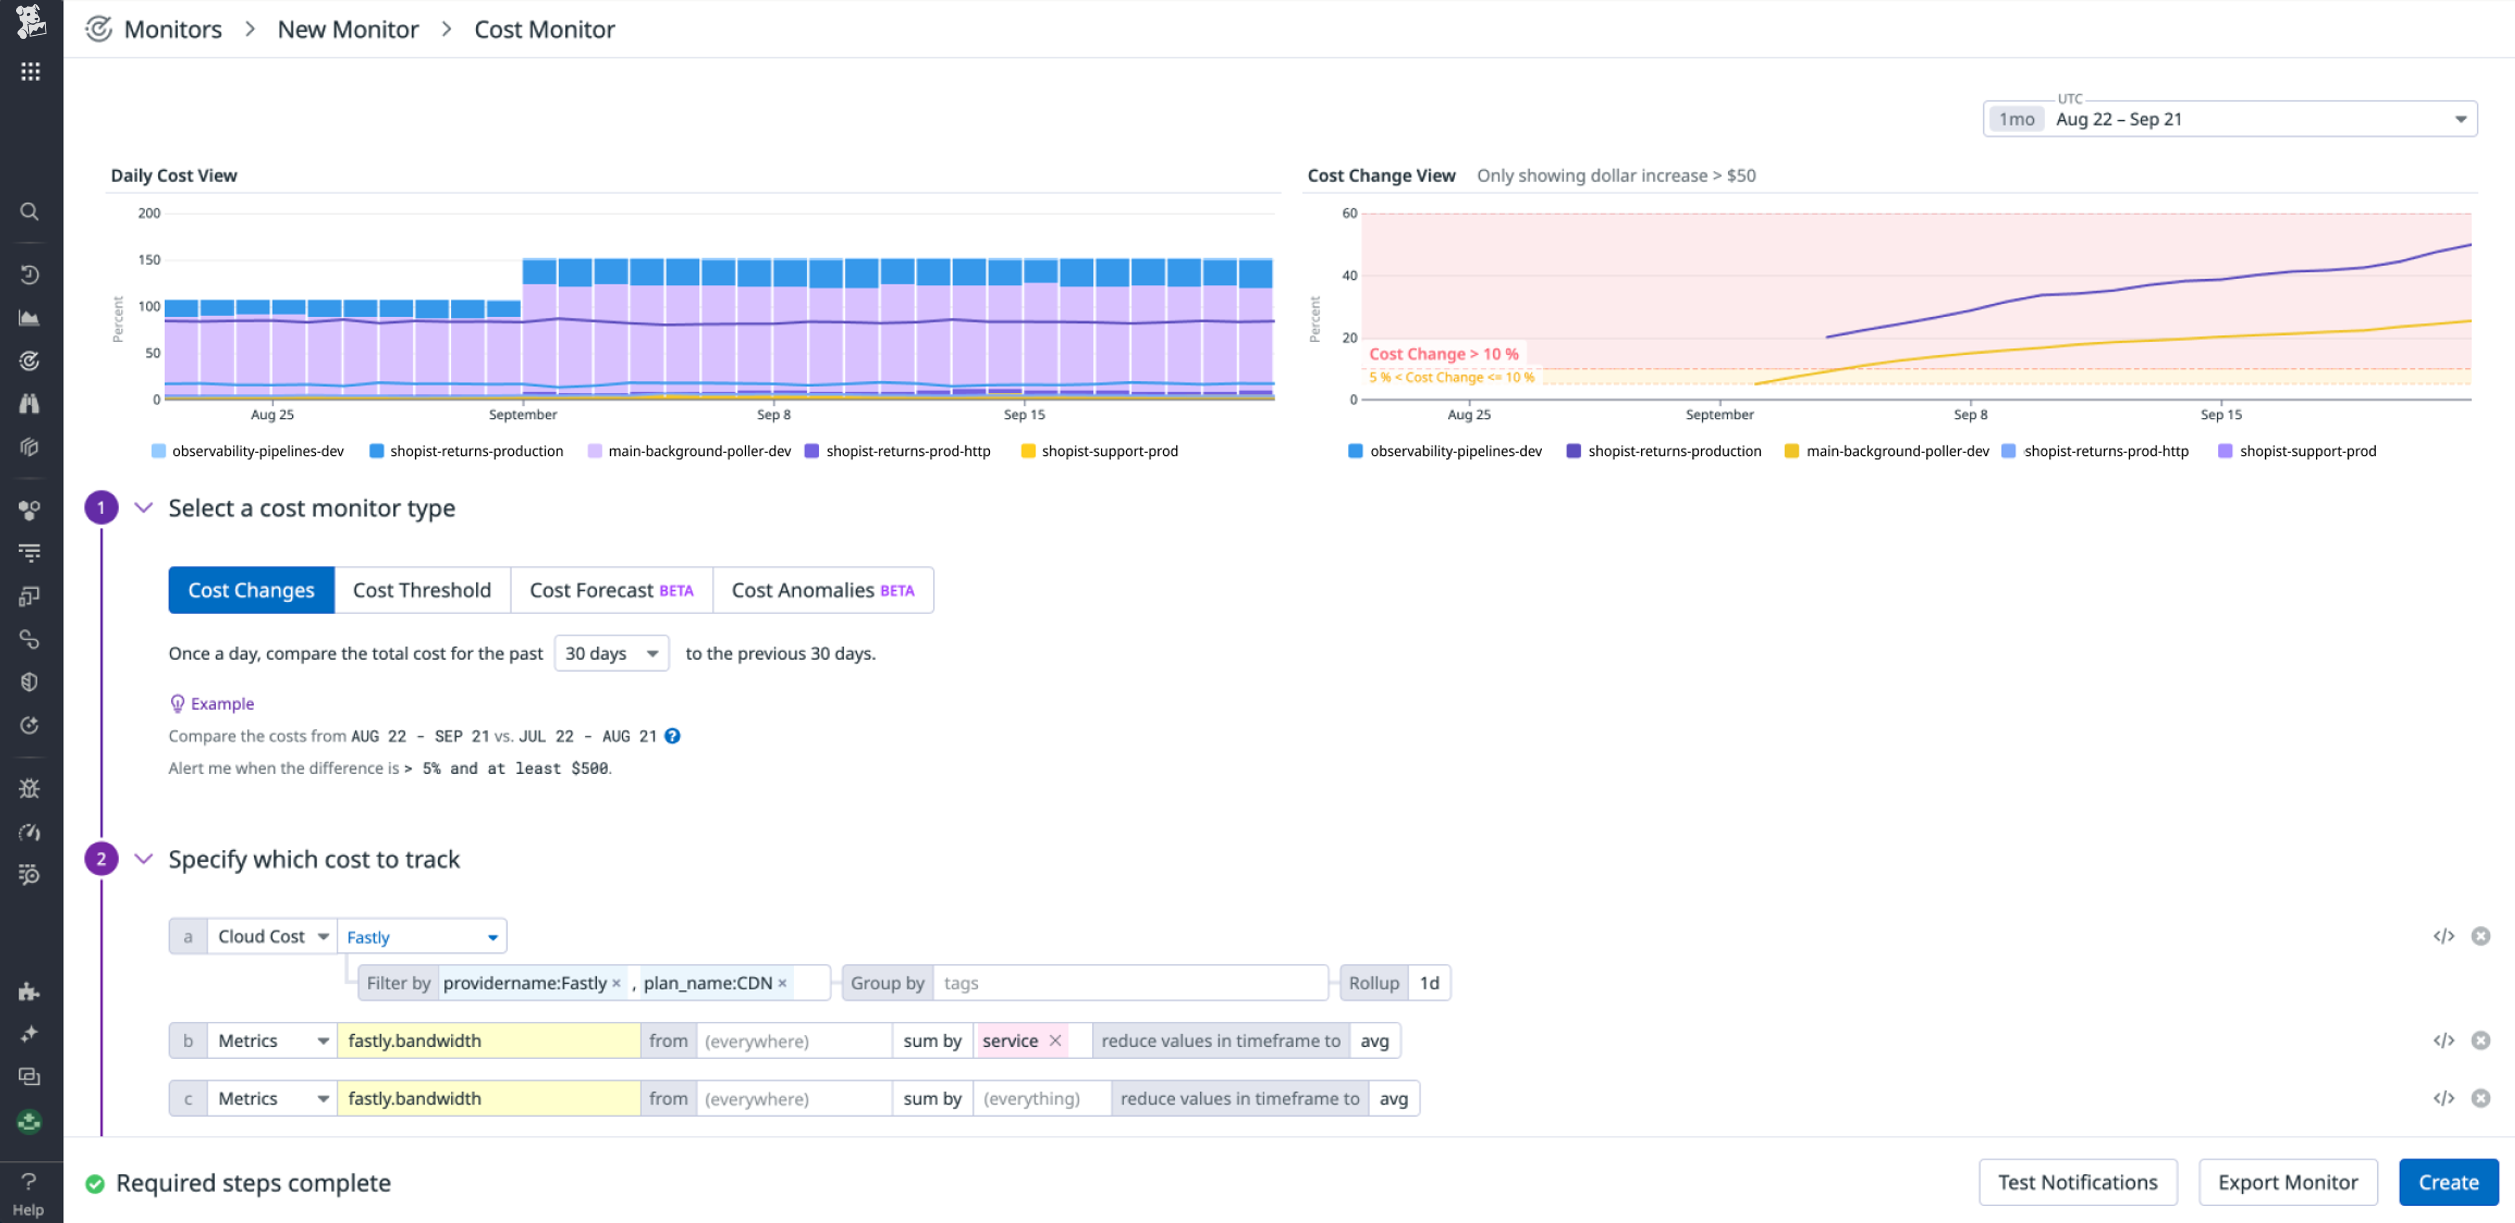Click the code editor icon on query row a
The image size is (2515, 1223).
coord(2445,935)
